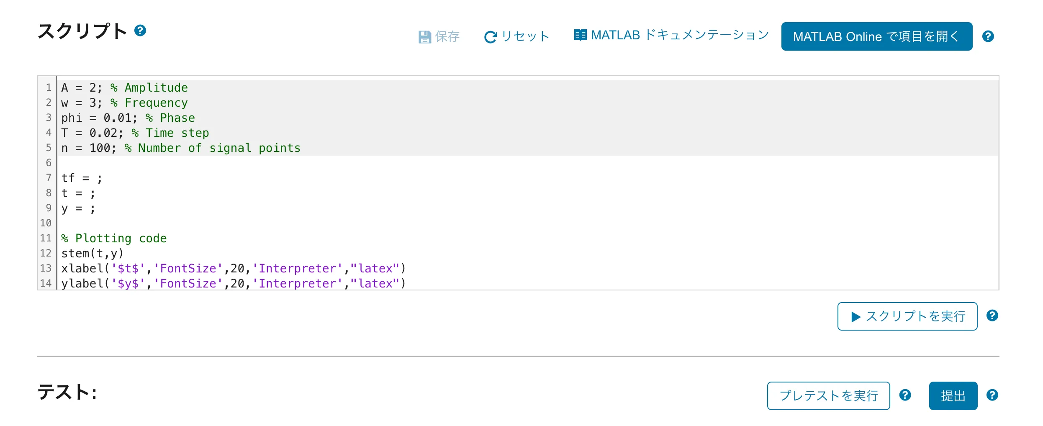
Task: Open item with MATLAB Online で項目を開く
Action: 876,36
